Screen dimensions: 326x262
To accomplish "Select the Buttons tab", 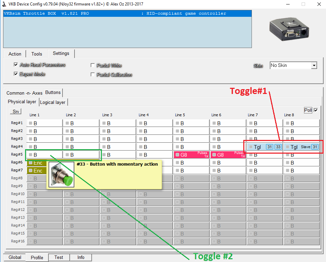I will point(53,93).
